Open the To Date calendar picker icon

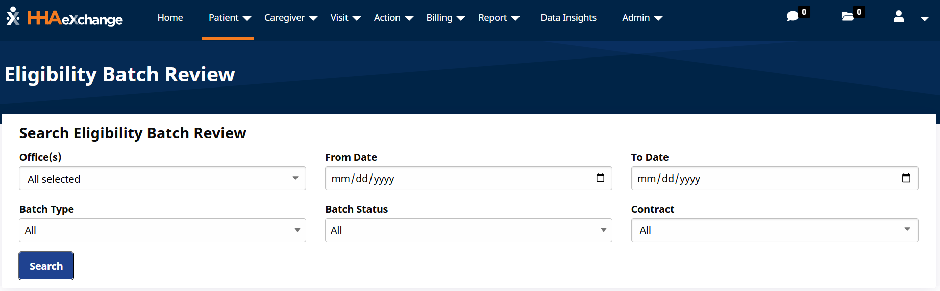(906, 178)
